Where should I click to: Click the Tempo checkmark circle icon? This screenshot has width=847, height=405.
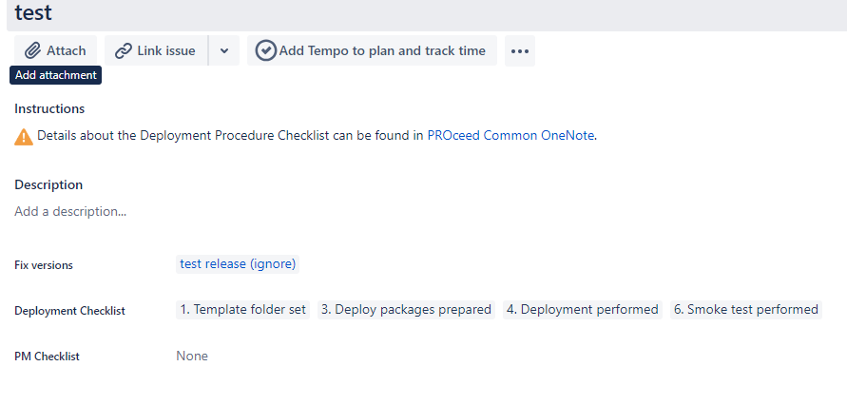click(266, 50)
